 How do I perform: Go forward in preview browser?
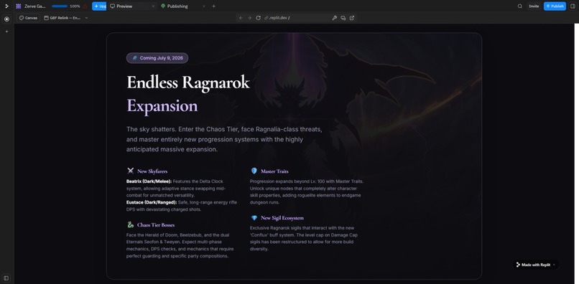tap(249, 18)
